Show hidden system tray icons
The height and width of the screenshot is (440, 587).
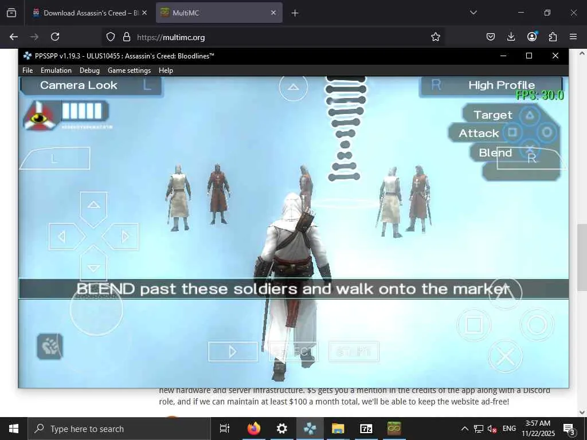point(464,429)
